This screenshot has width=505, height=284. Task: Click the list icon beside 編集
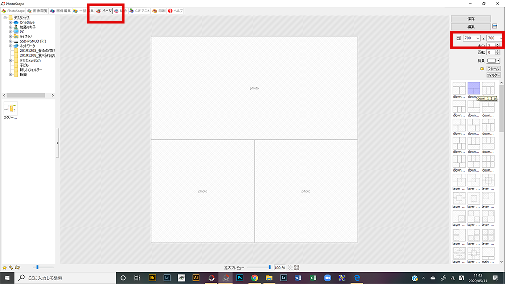click(x=495, y=26)
